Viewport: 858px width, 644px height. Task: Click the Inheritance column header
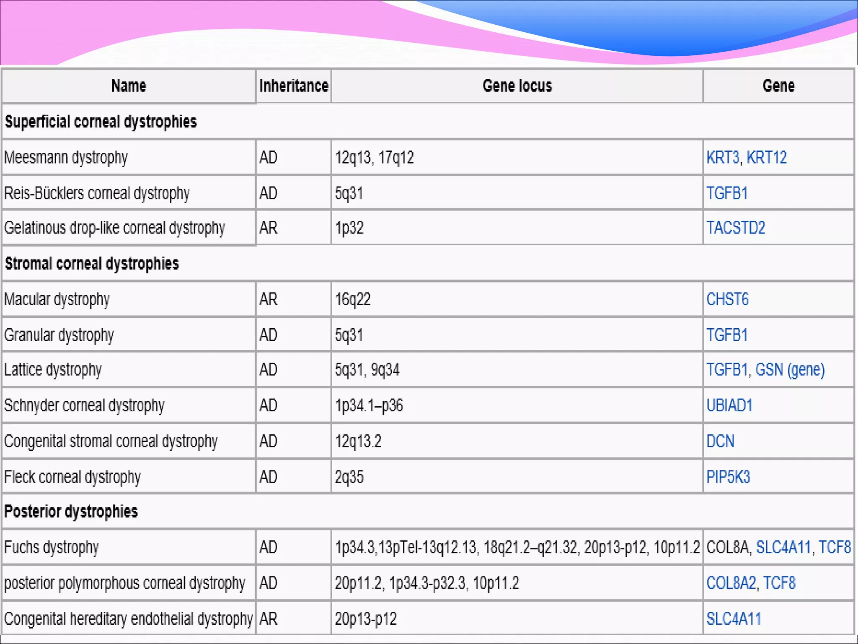(294, 86)
